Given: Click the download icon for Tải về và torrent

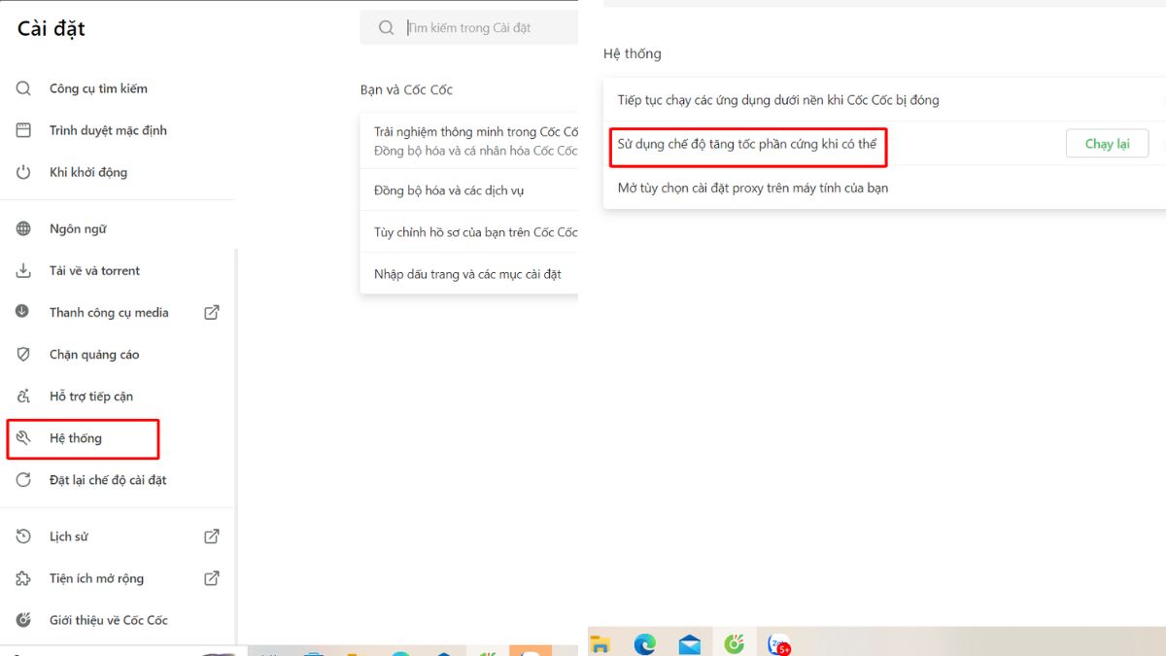Looking at the screenshot, I should point(24,271).
